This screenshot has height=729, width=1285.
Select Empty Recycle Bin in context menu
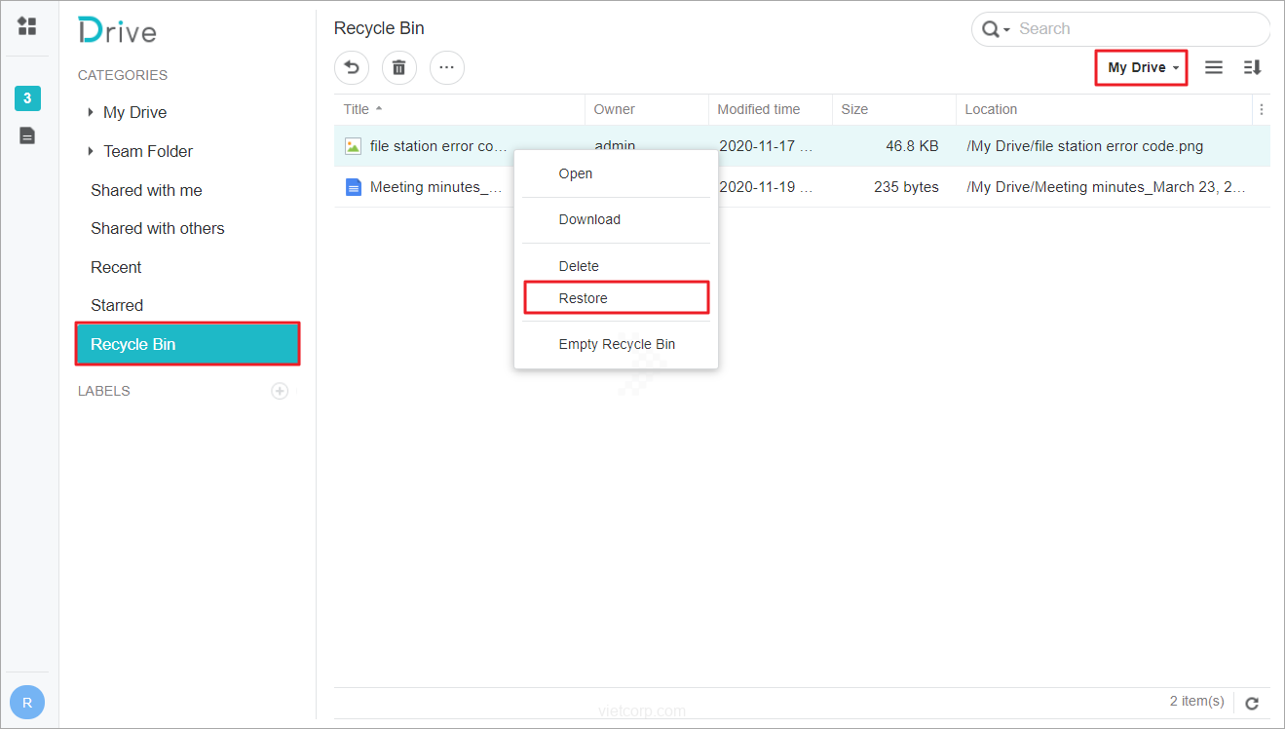(x=617, y=344)
